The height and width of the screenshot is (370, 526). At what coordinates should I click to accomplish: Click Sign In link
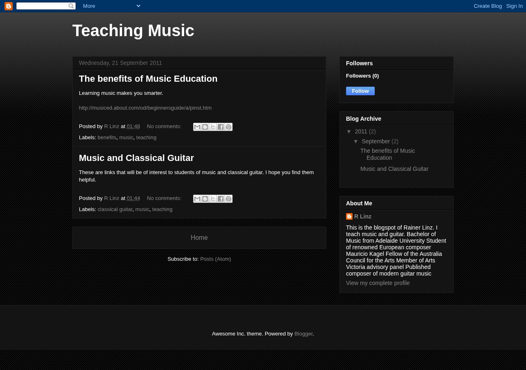point(514,6)
